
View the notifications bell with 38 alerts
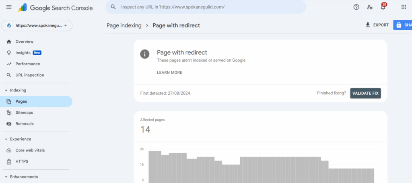coord(383,6)
